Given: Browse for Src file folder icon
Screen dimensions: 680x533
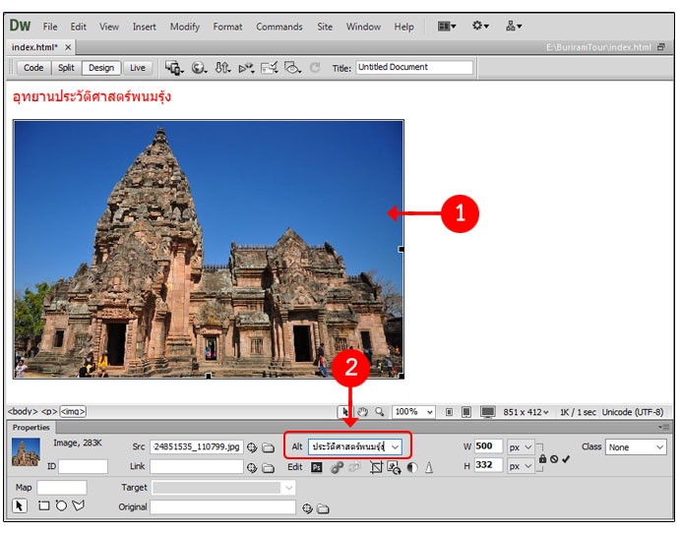Looking at the screenshot, I should coord(269,447).
